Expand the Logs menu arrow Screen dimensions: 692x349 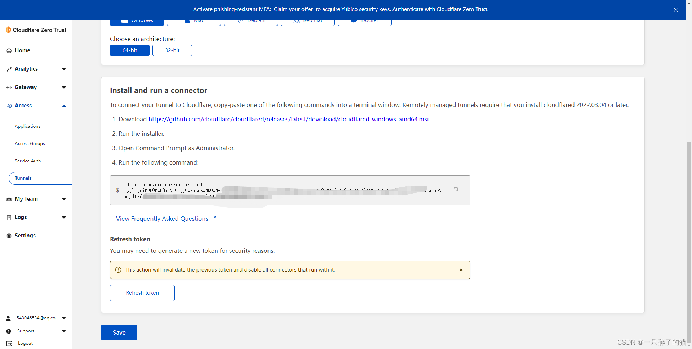64,218
